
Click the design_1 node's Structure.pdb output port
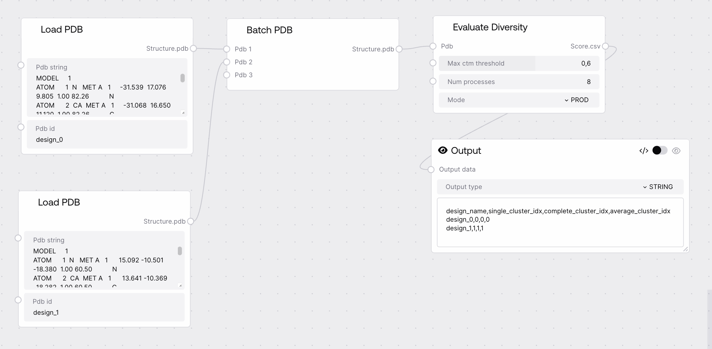pos(190,221)
